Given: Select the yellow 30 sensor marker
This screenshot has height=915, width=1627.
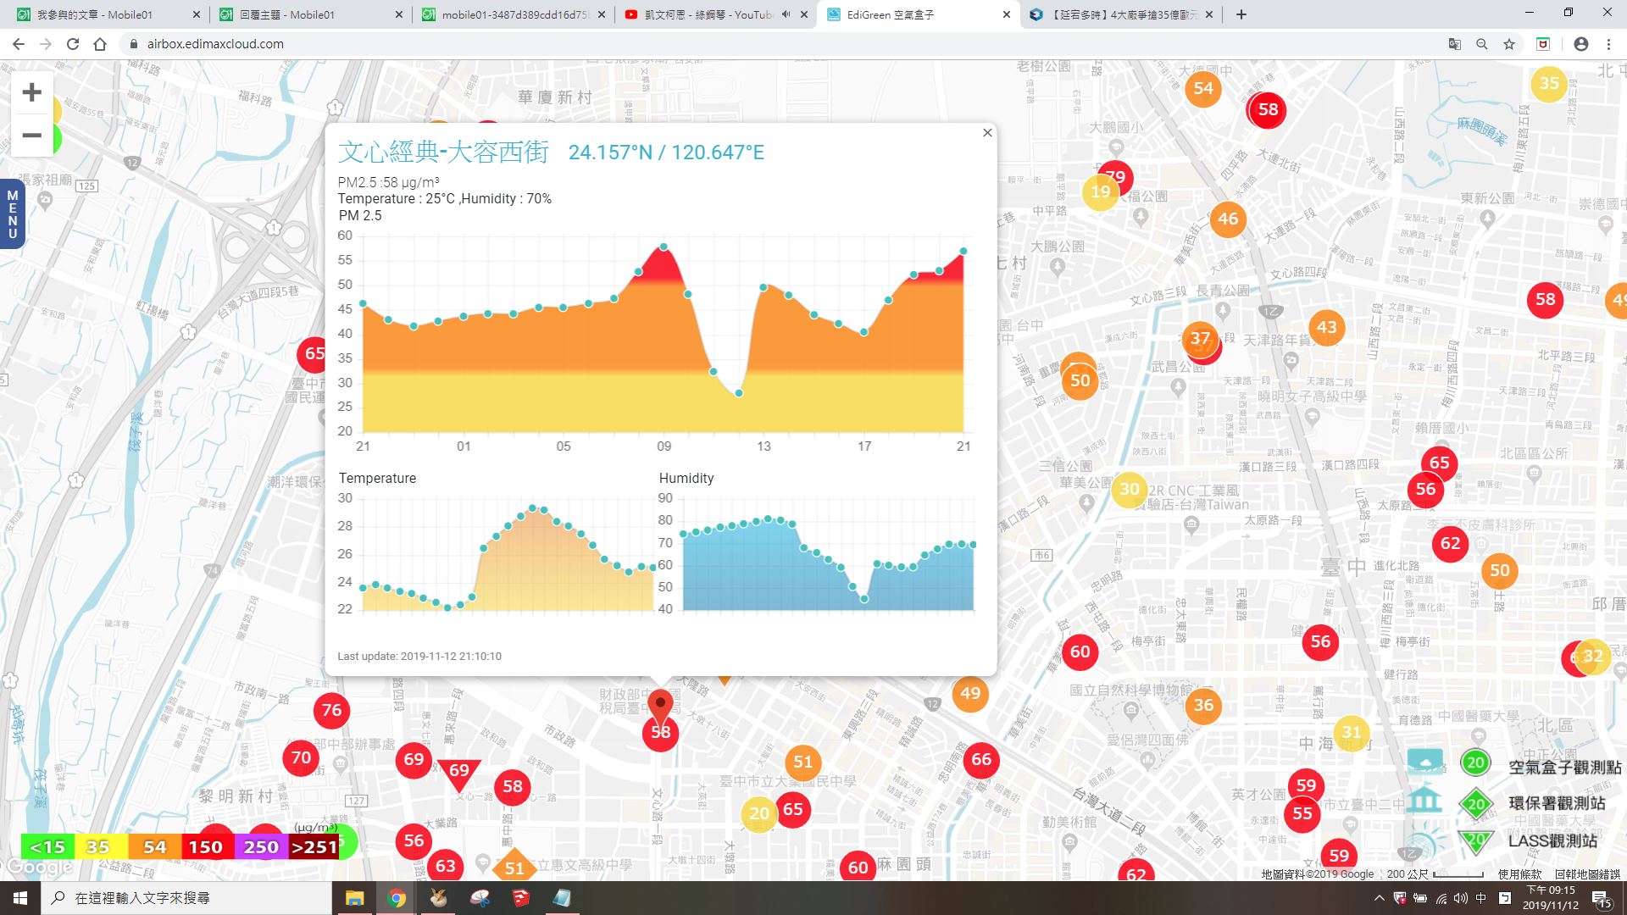Looking at the screenshot, I should [x=1129, y=489].
